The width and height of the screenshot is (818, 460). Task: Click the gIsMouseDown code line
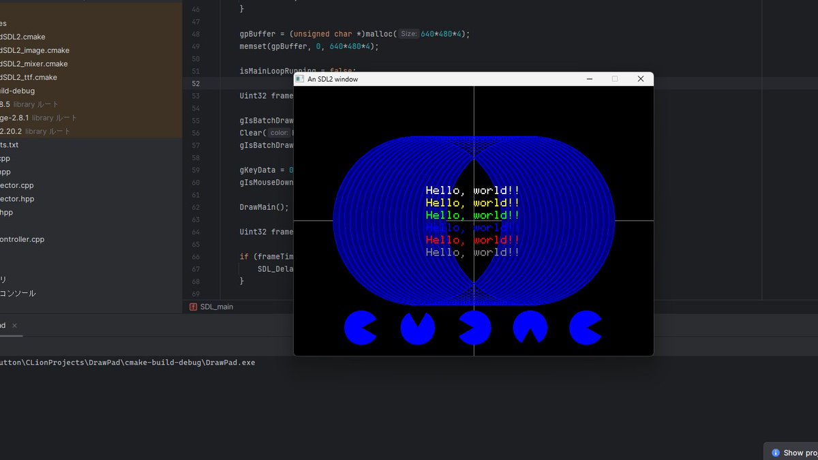[x=267, y=183]
